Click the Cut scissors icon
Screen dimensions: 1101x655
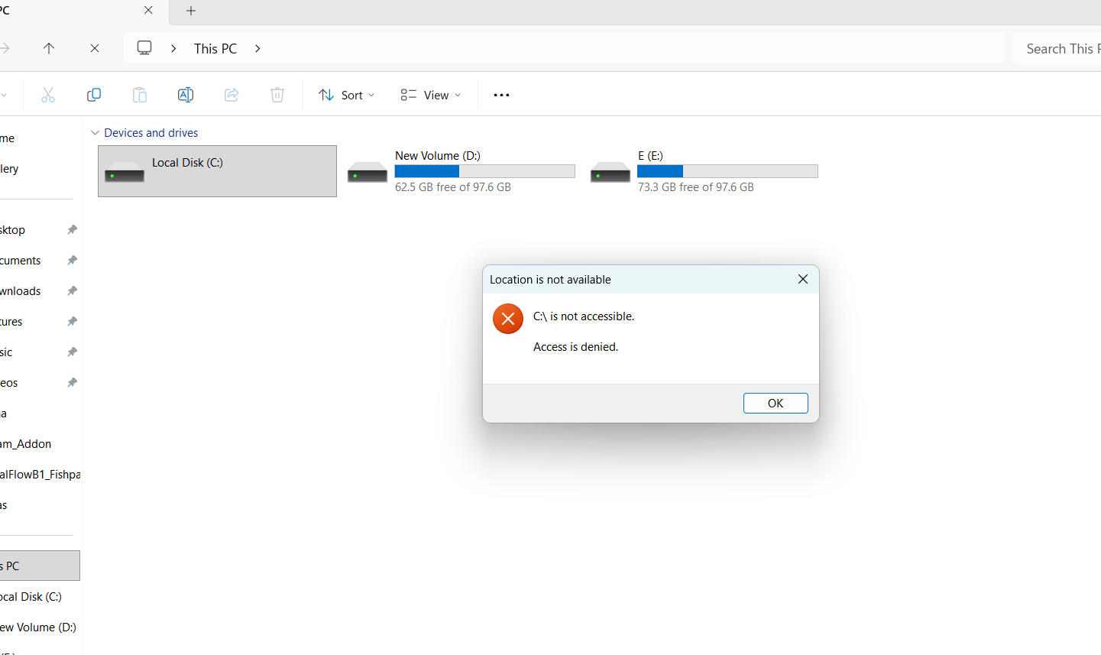(48, 95)
